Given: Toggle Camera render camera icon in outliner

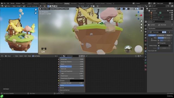Looking at the screenshot, I should 172,13.
